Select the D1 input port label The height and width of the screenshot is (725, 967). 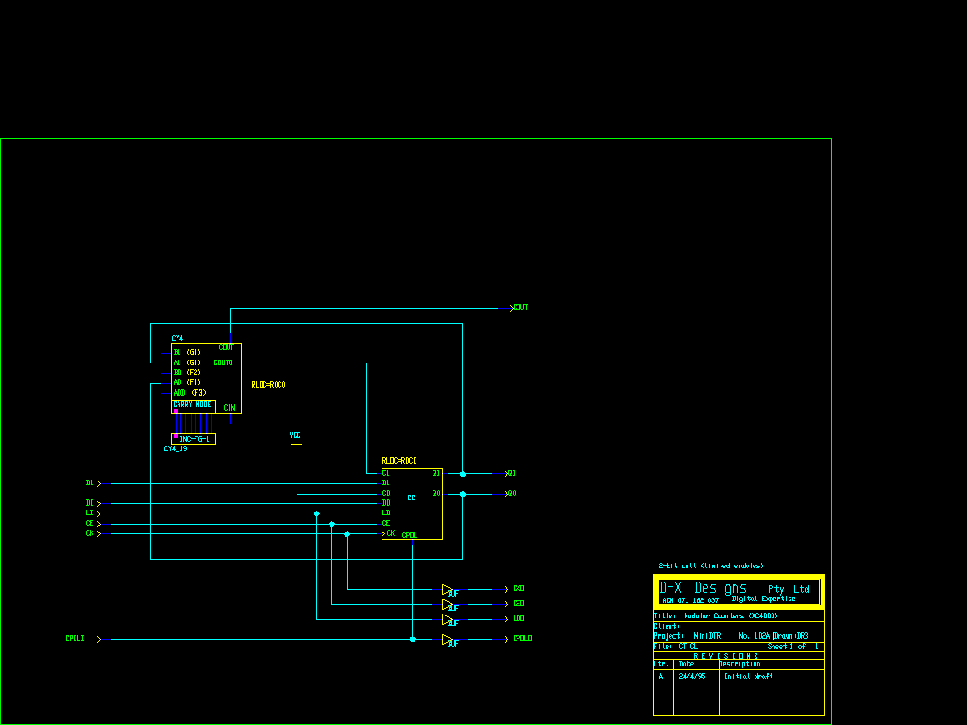point(90,483)
